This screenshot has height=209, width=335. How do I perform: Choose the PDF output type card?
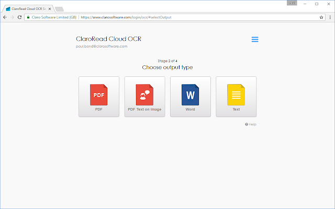pos(99,97)
